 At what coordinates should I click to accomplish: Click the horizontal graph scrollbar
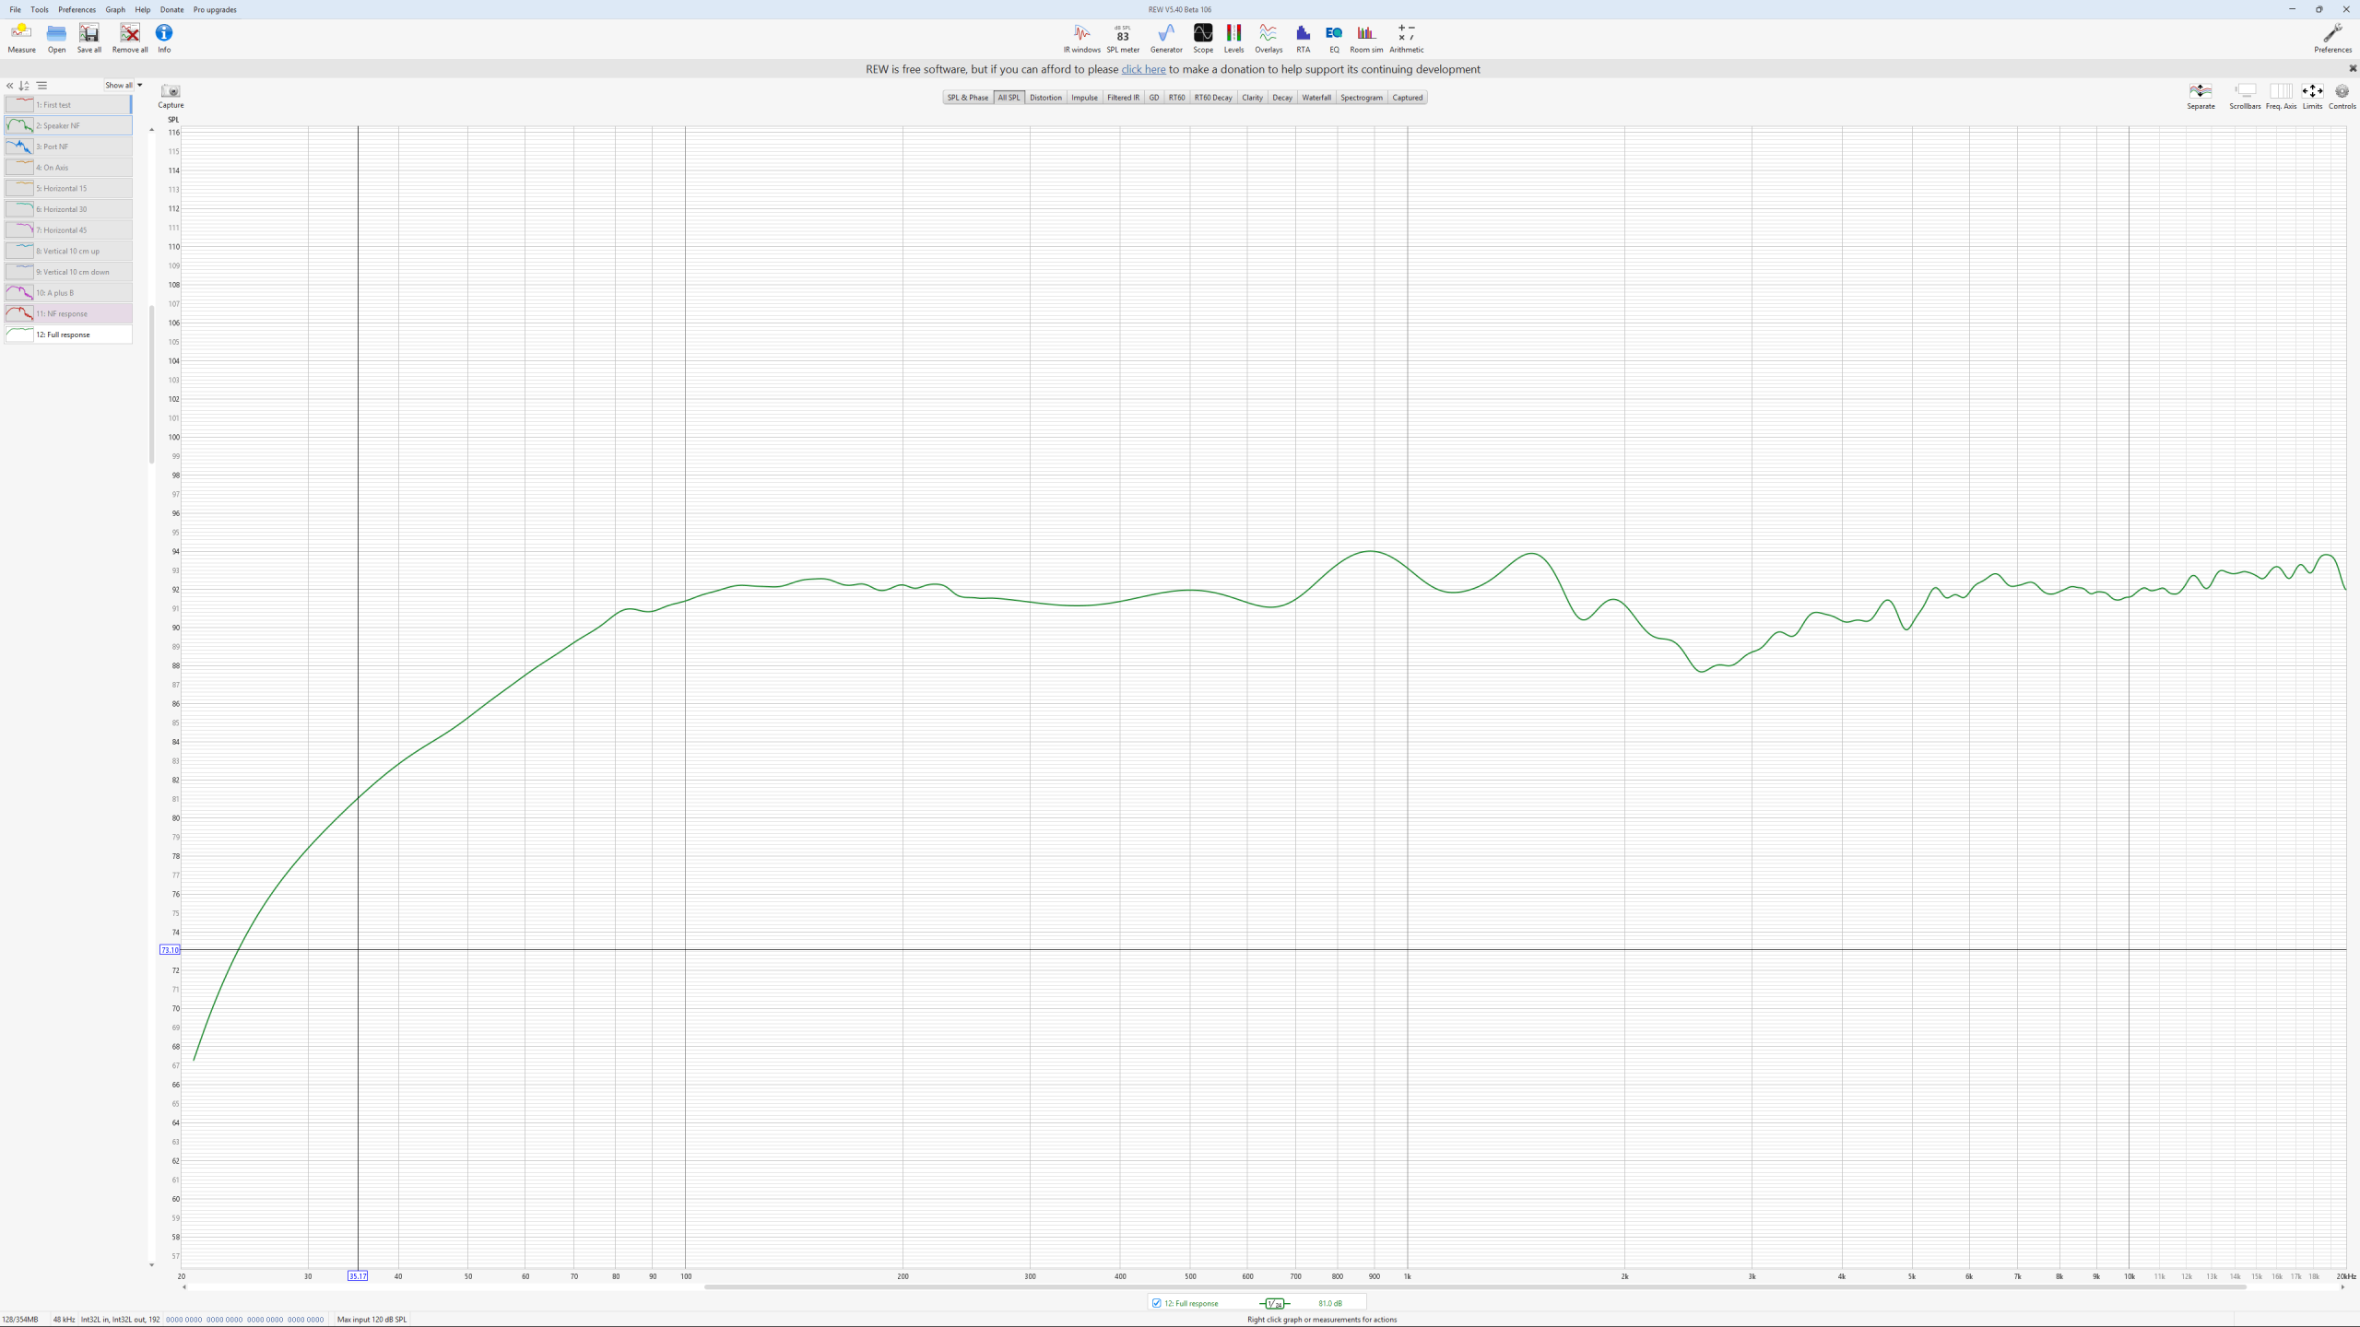point(1475,1287)
